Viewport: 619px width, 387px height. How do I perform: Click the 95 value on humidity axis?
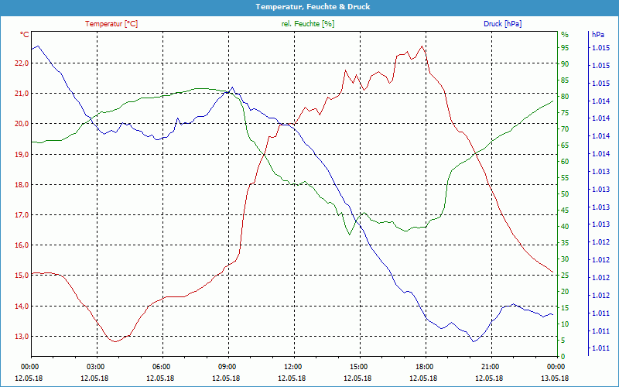[565, 48]
